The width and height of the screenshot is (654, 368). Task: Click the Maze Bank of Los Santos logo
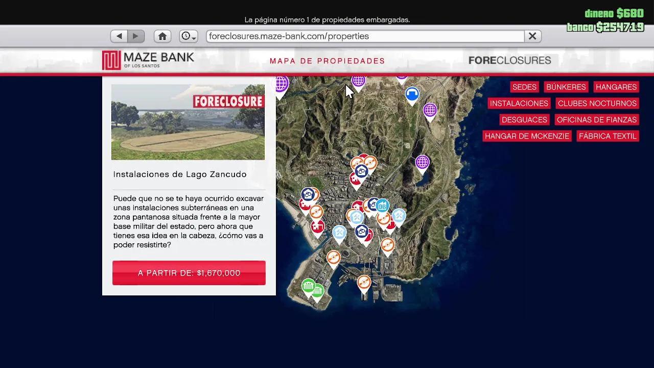pyautogui.click(x=148, y=60)
